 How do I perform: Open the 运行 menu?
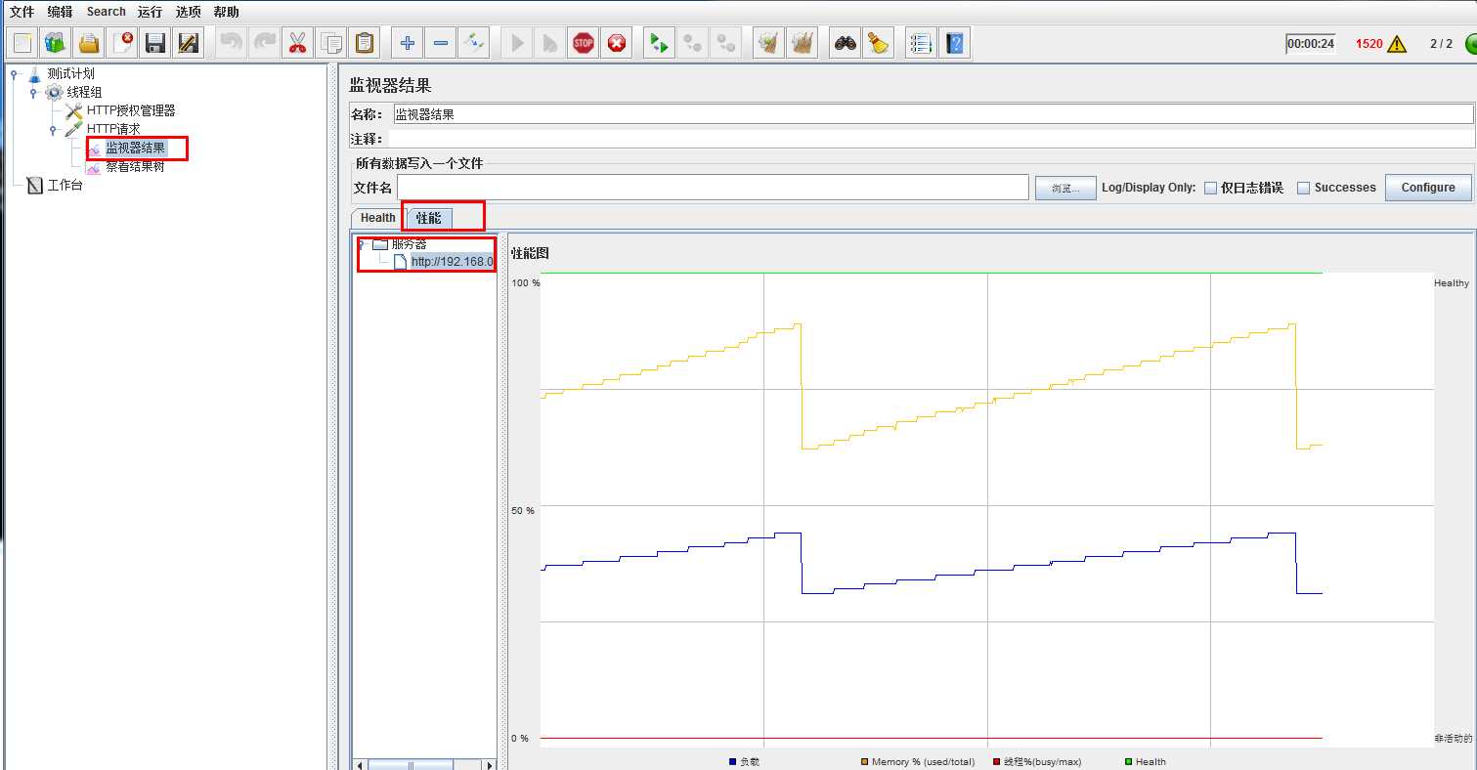(150, 12)
